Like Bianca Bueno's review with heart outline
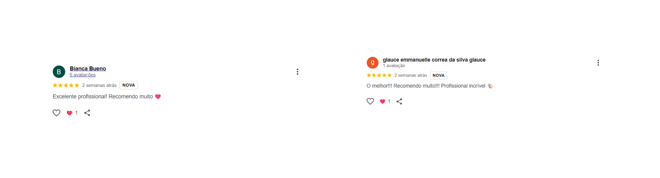Image resolution: width=660 pixels, height=178 pixels. [x=56, y=113]
